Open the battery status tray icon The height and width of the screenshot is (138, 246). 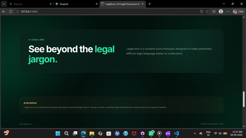[225, 133]
